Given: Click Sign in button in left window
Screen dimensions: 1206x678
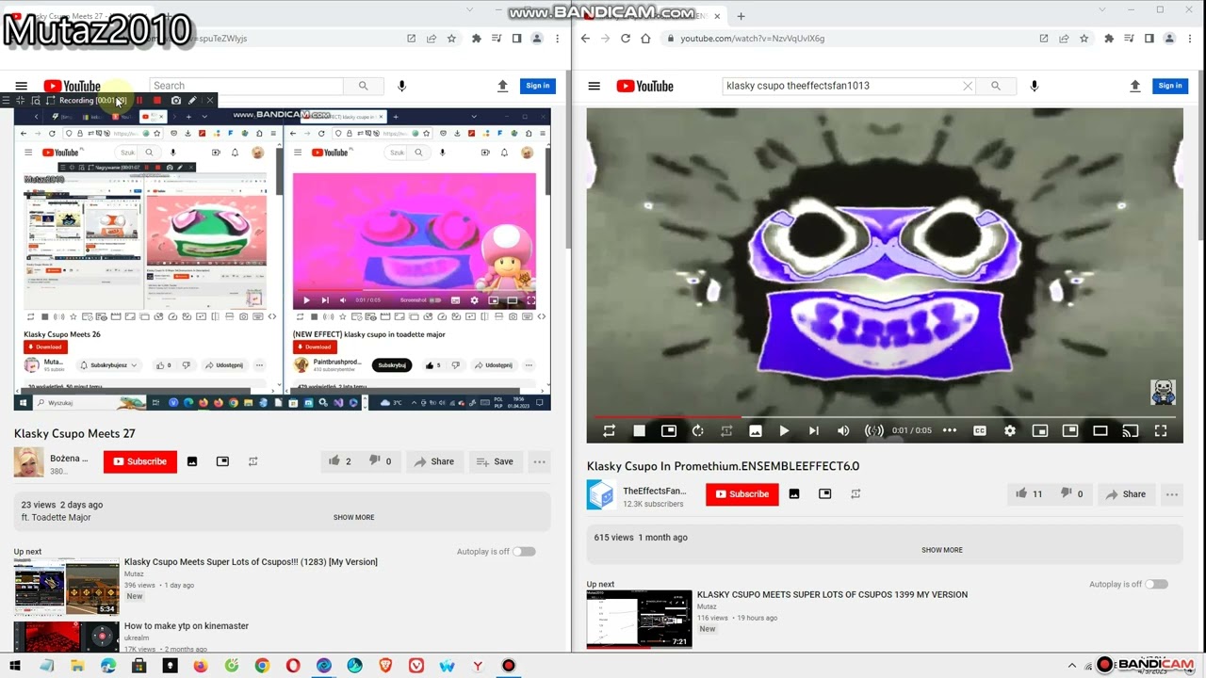Looking at the screenshot, I should (538, 86).
